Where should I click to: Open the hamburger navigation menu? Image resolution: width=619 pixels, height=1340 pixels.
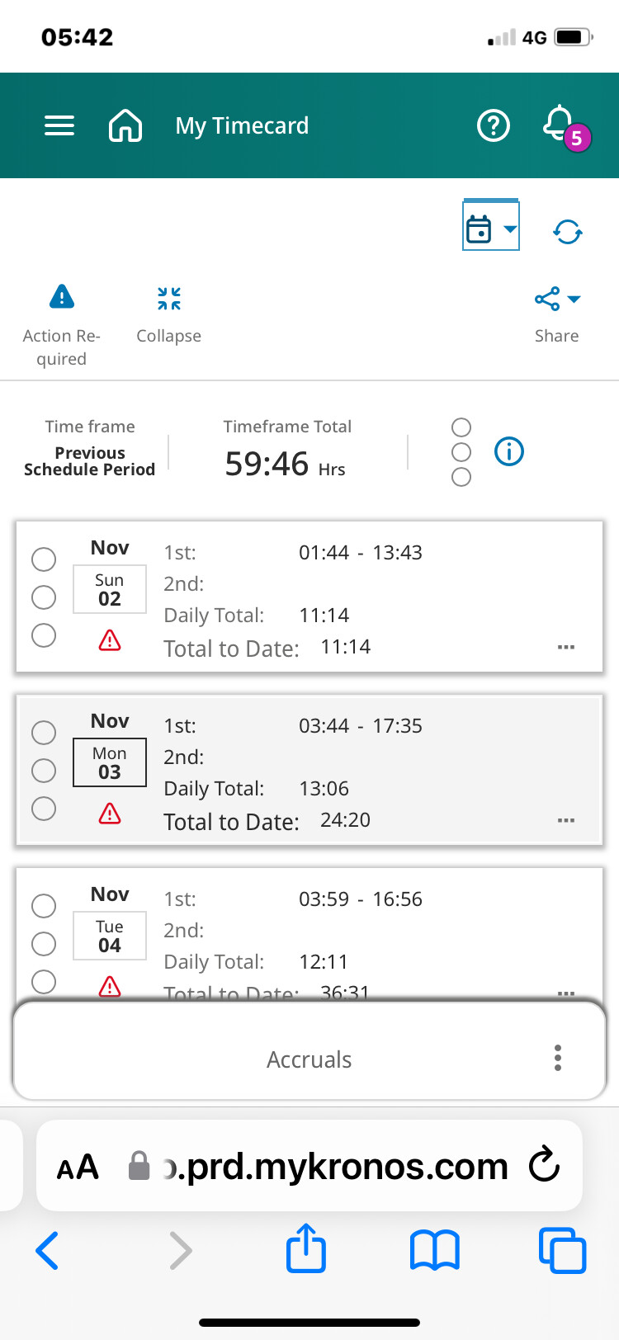[59, 125]
